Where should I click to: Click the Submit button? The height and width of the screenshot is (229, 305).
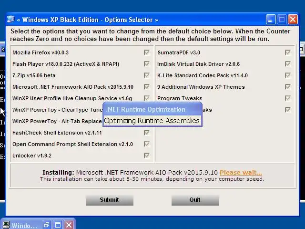coord(110,200)
